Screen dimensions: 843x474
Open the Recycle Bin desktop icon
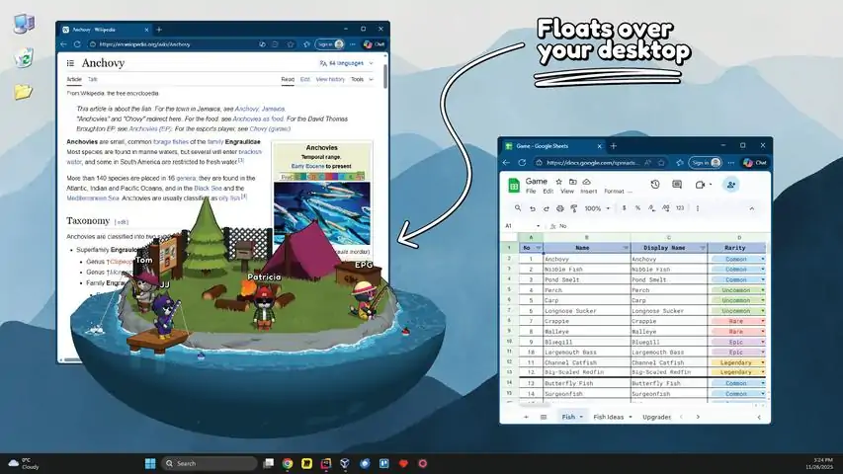[23, 59]
